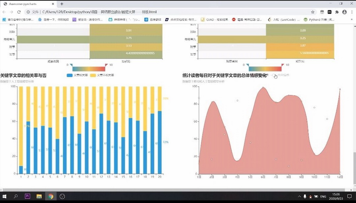This screenshot has width=356, height=203.
Task: Toggle the yellow 文章不相关率 legend series
Action: [x=102, y=75]
